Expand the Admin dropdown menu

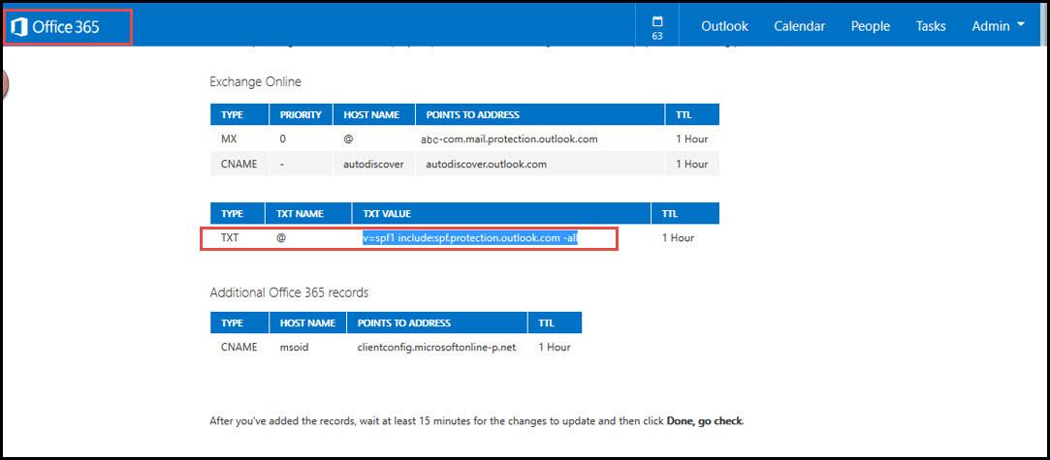(x=998, y=26)
